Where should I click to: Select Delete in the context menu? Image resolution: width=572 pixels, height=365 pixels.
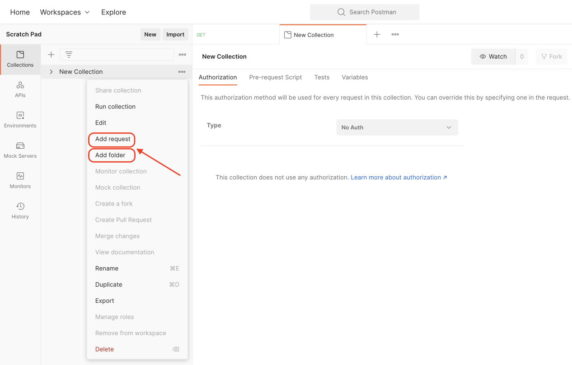137,349
